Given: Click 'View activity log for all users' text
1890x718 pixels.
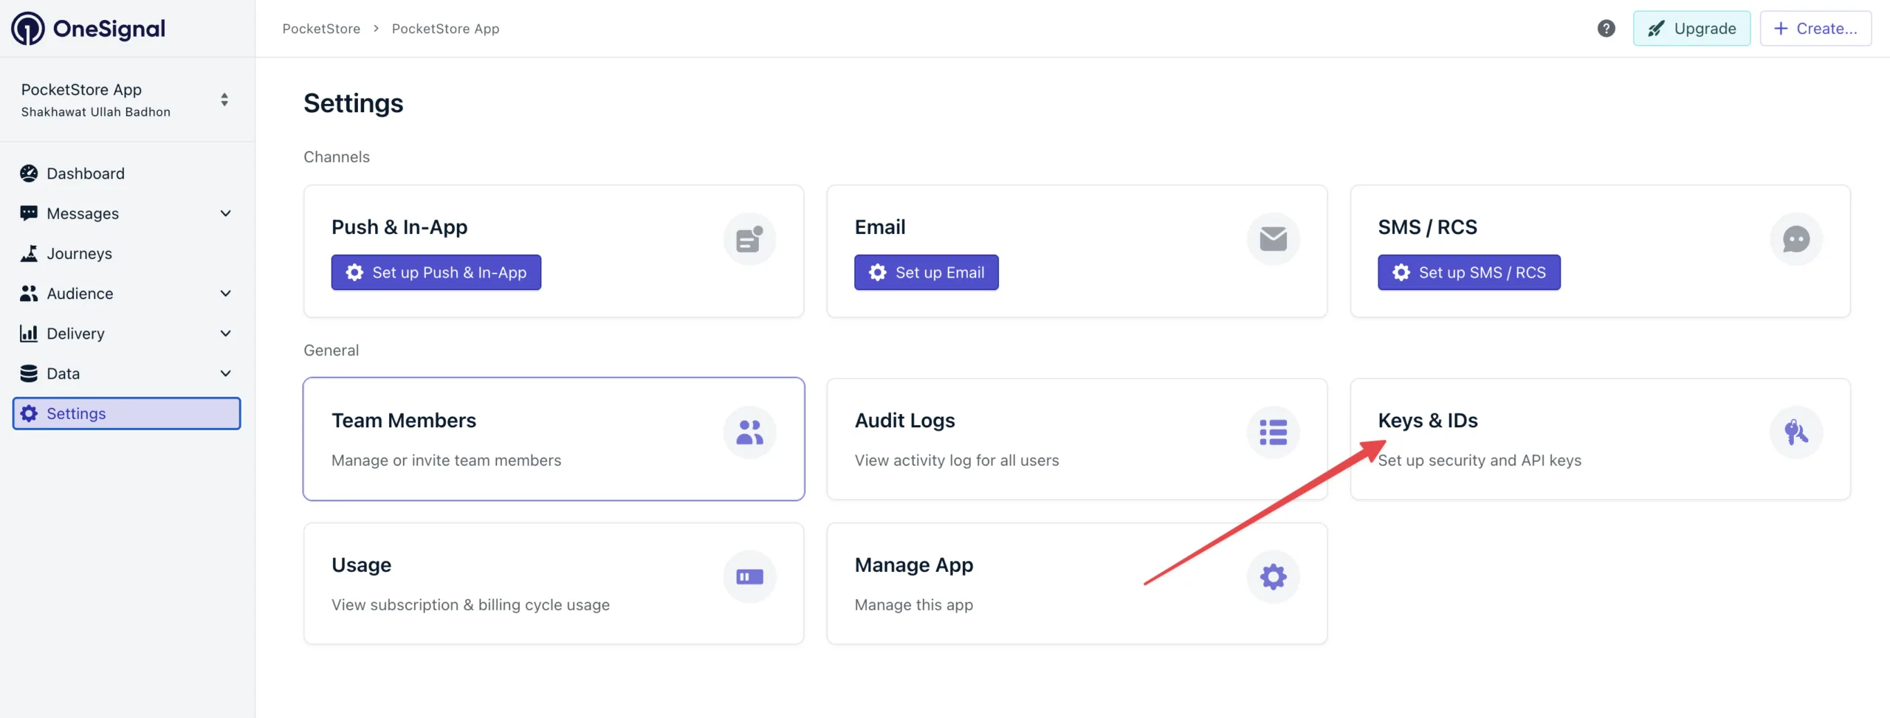Looking at the screenshot, I should 956,460.
